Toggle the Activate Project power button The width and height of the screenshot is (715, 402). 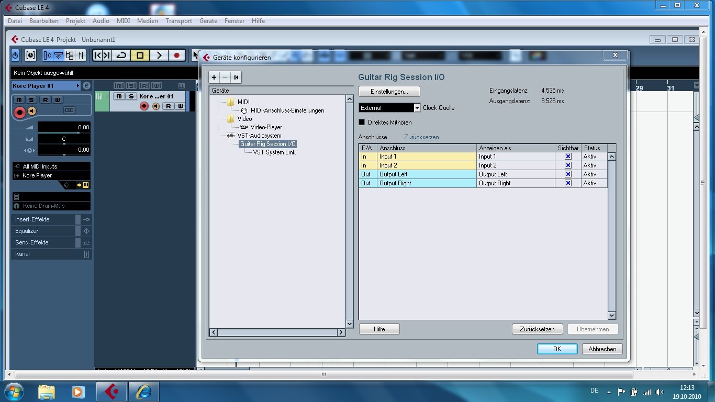pos(15,55)
